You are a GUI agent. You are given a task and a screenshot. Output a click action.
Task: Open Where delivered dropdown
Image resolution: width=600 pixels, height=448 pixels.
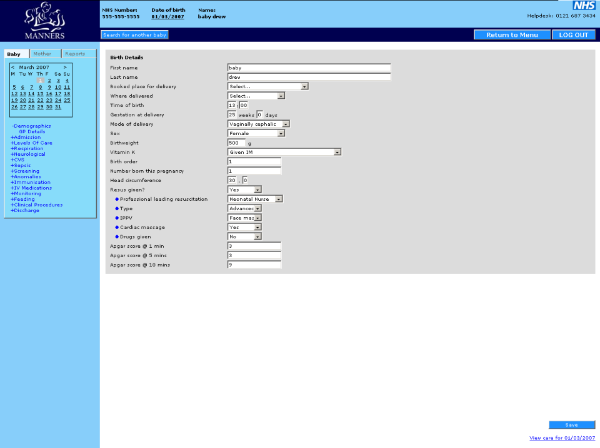click(256, 96)
